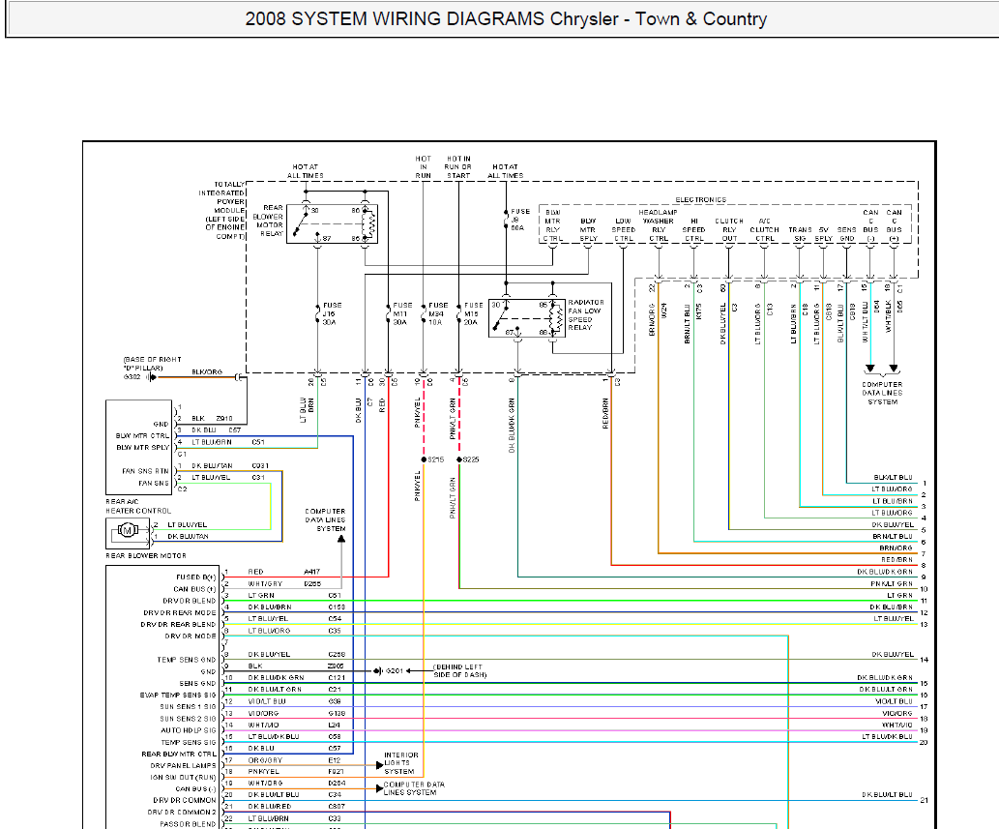The width and height of the screenshot is (999, 829).
Task: Click the Interior Lights System arrow label
Action: tap(400, 762)
